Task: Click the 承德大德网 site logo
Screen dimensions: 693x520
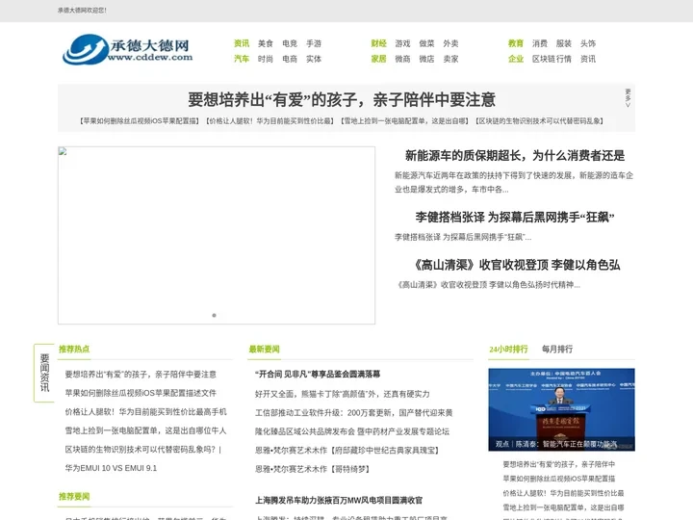Action: coord(128,49)
